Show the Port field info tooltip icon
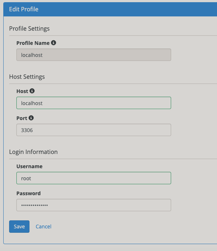Screen dimensions: 217x251 (x=31, y=118)
